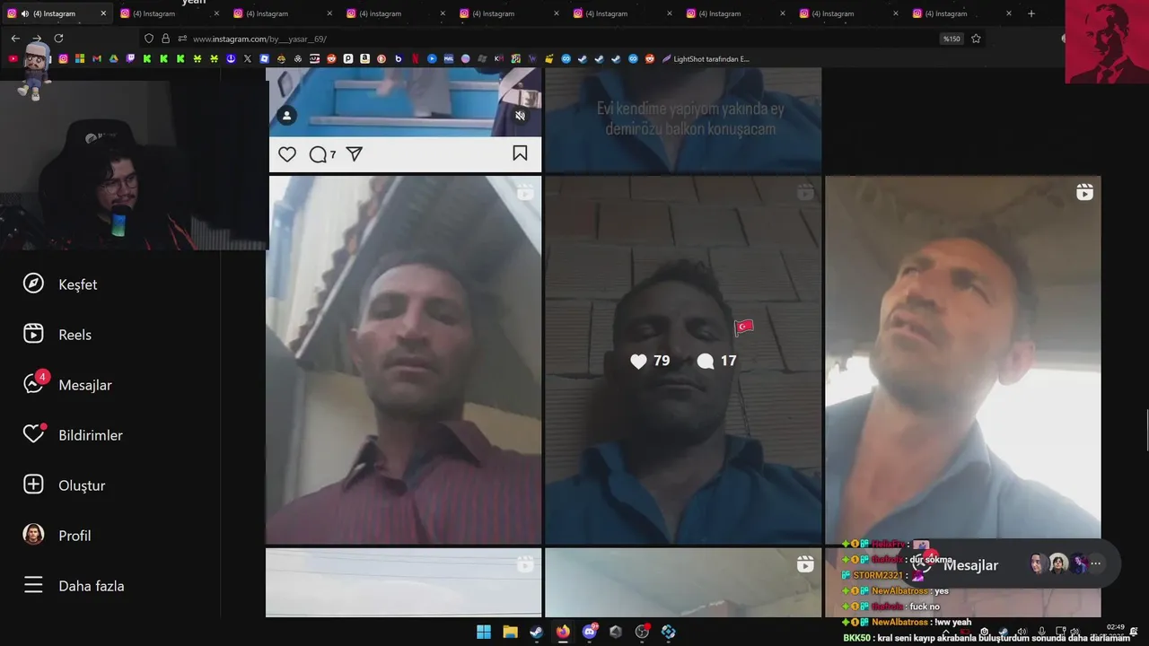Click the three-dots on the Mesajlar pill
This screenshot has width=1149, height=646.
pyautogui.click(x=1095, y=564)
